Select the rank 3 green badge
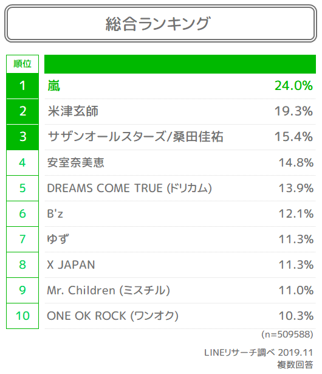Screen dimensions: 322x374 click(22, 137)
